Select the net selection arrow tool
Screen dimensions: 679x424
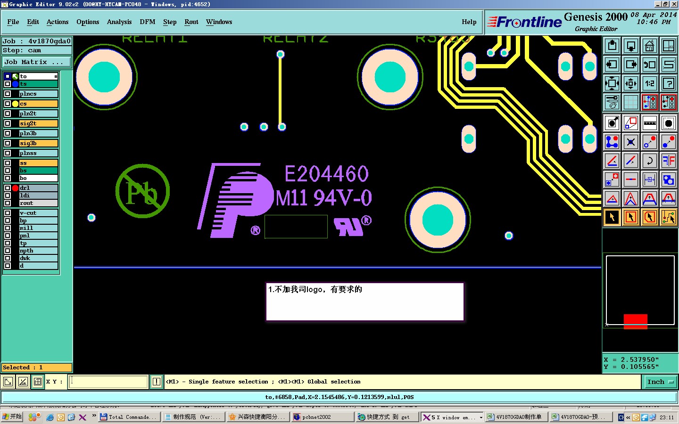[669, 217]
